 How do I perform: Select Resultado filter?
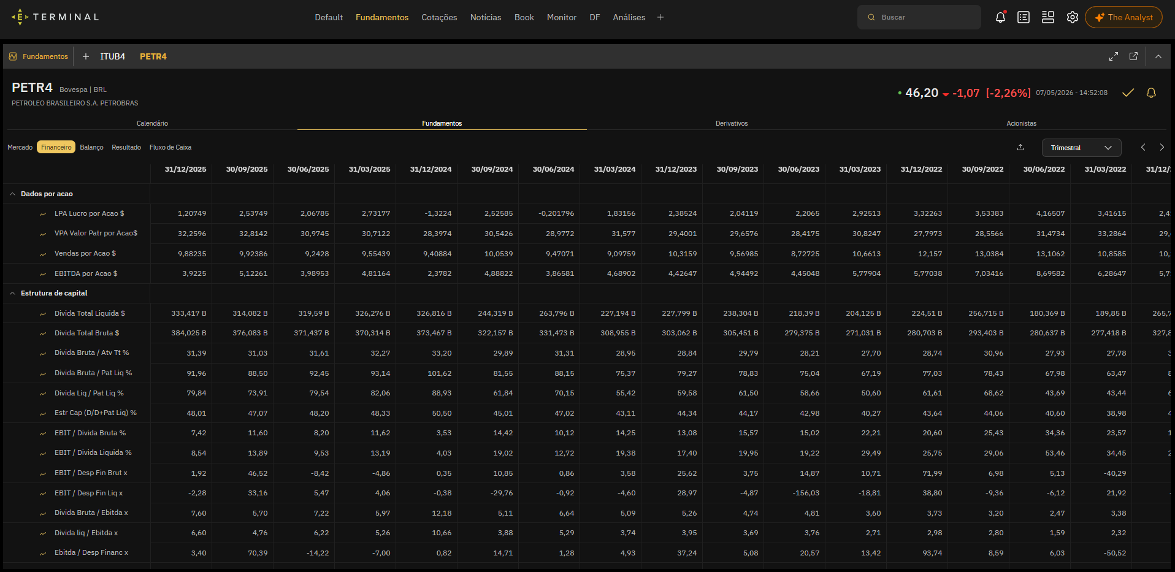click(126, 147)
